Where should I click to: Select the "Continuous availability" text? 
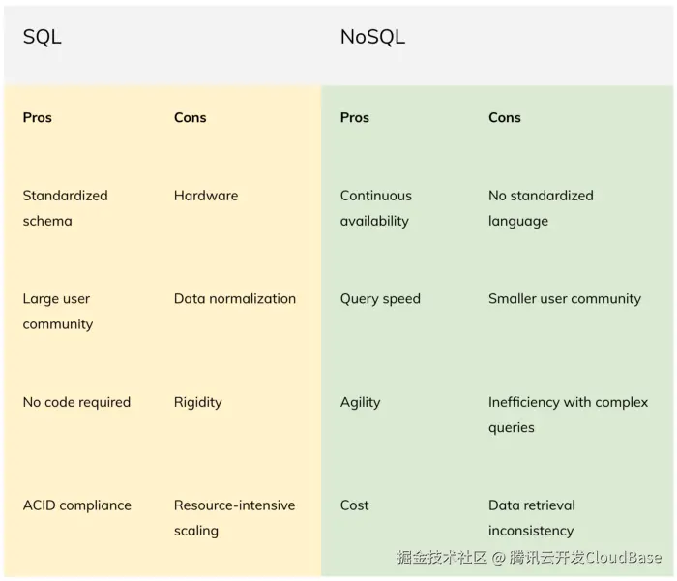coord(375,207)
